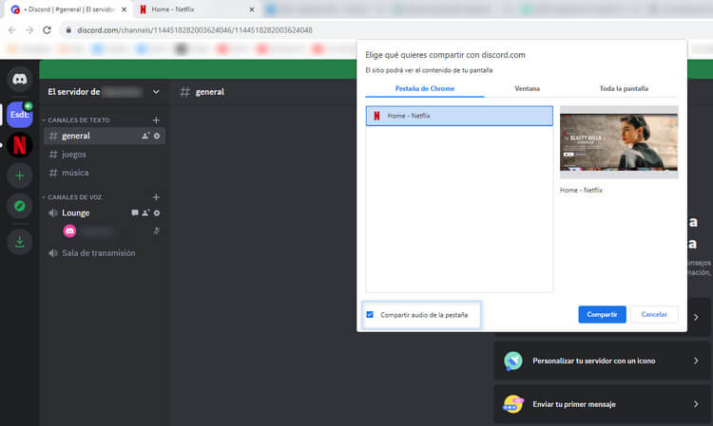Click browser forward arrow
713x426 pixels.
pyautogui.click(x=29, y=30)
